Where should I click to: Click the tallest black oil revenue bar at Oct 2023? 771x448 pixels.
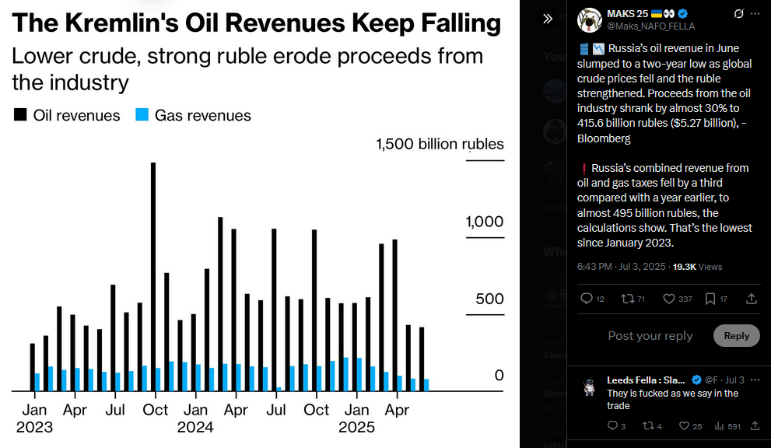pyautogui.click(x=153, y=277)
